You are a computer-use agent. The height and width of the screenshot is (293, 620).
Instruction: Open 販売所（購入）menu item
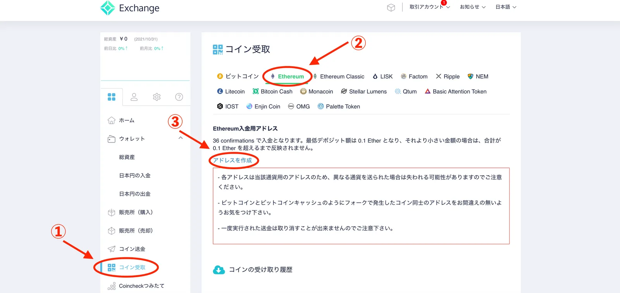[x=136, y=212]
